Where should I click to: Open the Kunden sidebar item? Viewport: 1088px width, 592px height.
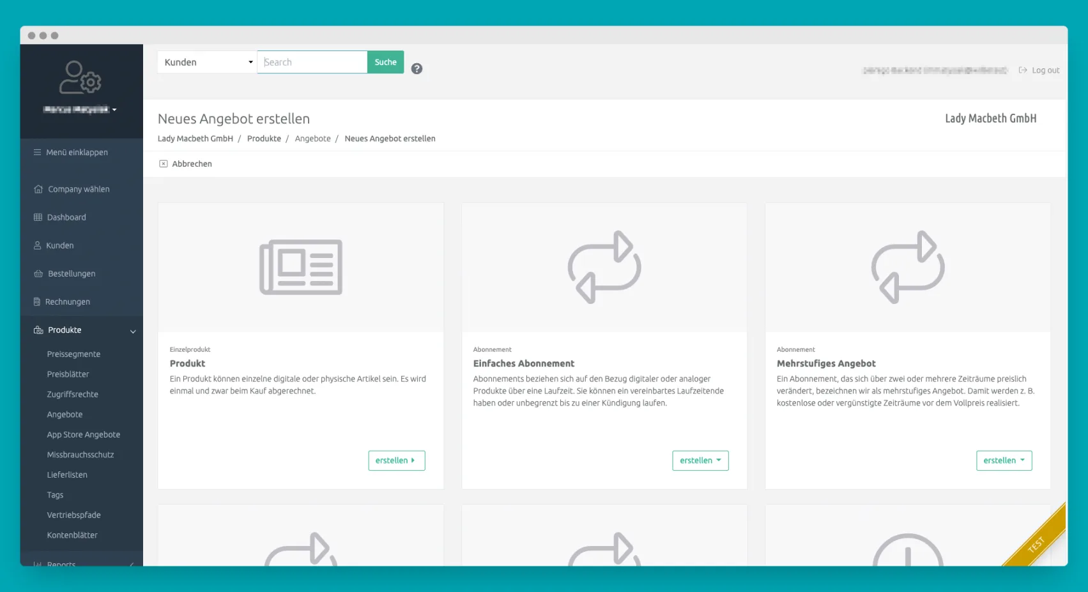coord(60,246)
